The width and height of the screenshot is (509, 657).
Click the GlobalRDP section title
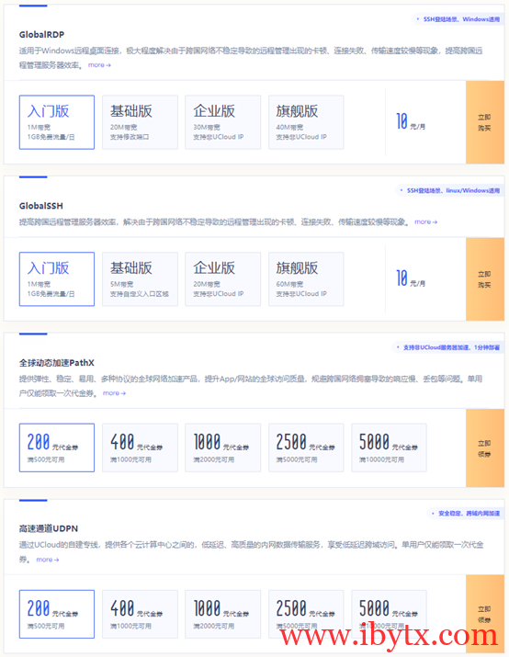(x=41, y=34)
